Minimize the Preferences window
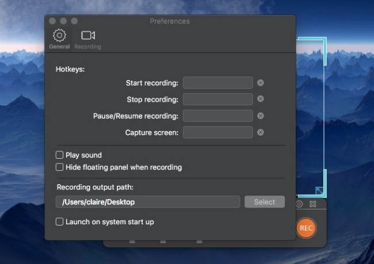This screenshot has height=264, width=374. pyautogui.click(x=63, y=21)
